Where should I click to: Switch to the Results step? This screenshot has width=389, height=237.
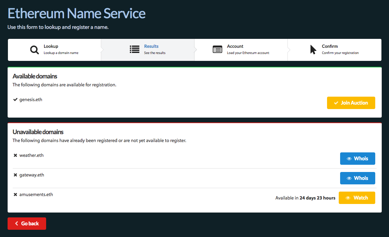tap(148, 50)
